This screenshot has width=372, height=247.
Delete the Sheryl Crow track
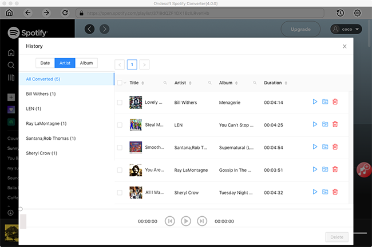click(335, 192)
